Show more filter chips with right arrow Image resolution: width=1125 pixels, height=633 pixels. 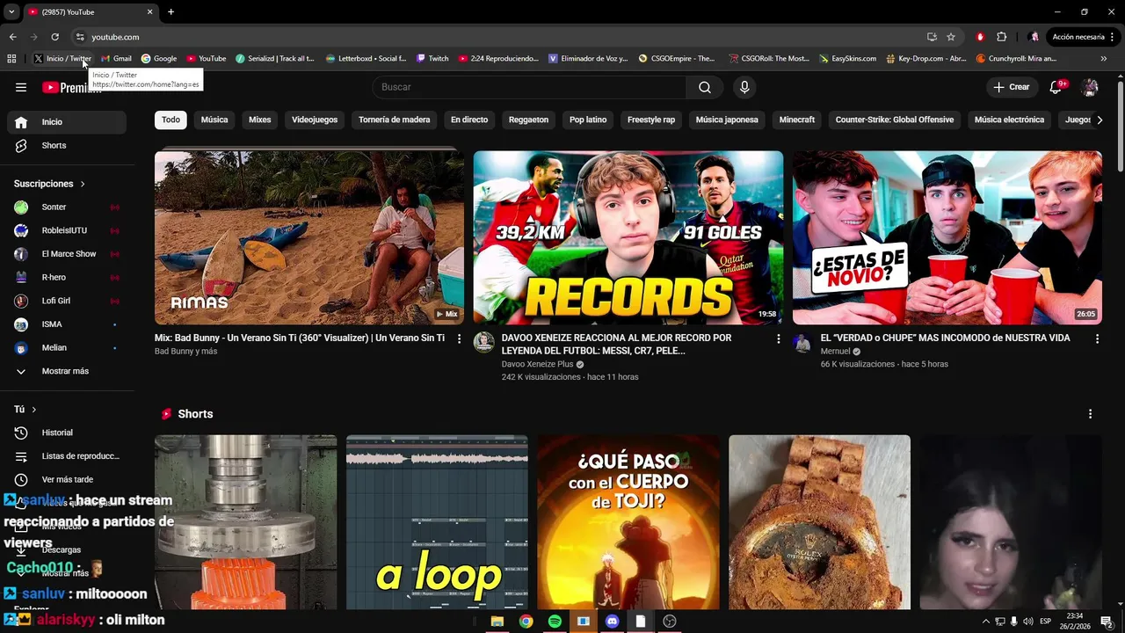[1099, 120]
